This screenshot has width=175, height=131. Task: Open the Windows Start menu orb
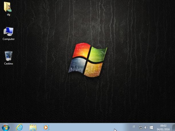click(x=6, y=127)
